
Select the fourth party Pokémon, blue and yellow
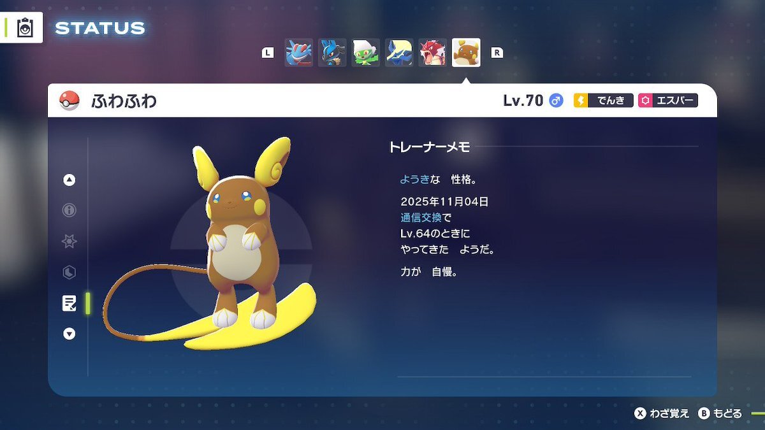pyautogui.click(x=399, y=53)
